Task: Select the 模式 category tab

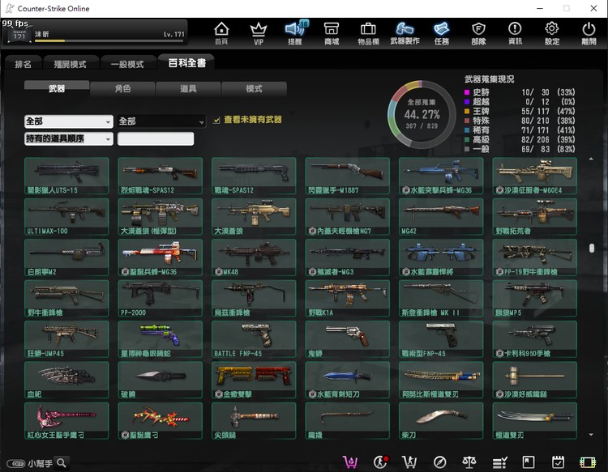Action: point(254,89)
